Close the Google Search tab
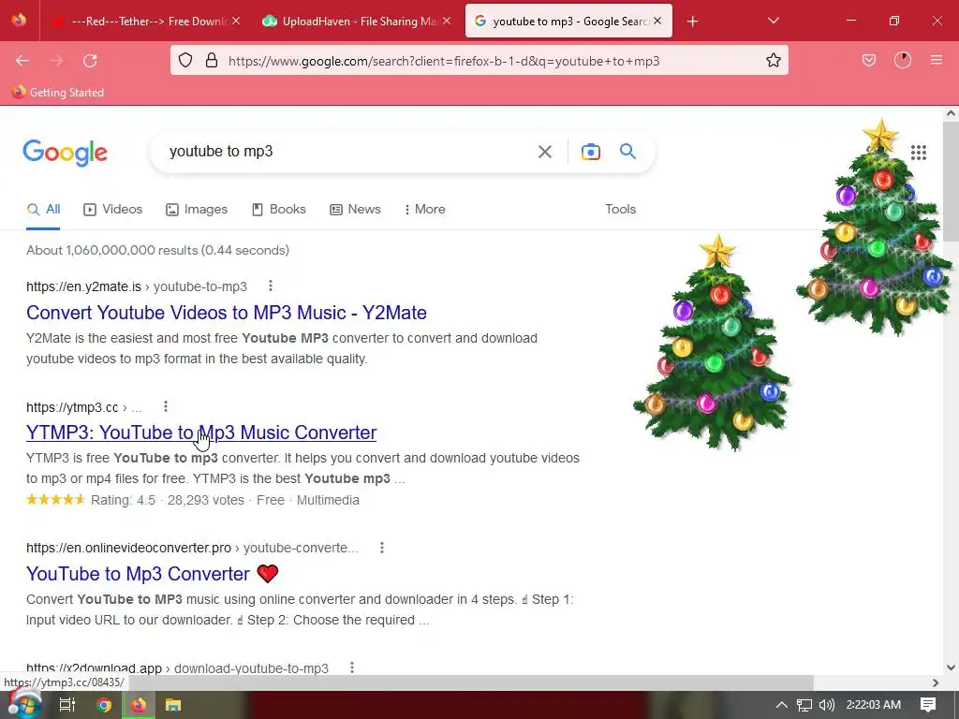The height and width of the screenshot is (719, 959). click(x=657, y=21)
